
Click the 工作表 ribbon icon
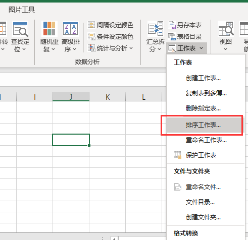[x=172, y=48]
